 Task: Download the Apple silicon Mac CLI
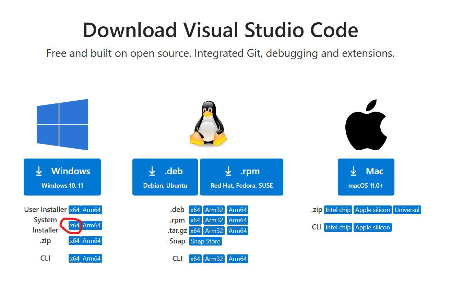pyautogui.click(x=372, y=227)
